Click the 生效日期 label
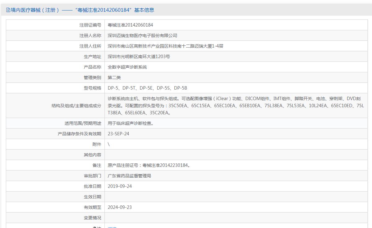 click(x=92, y=197)
